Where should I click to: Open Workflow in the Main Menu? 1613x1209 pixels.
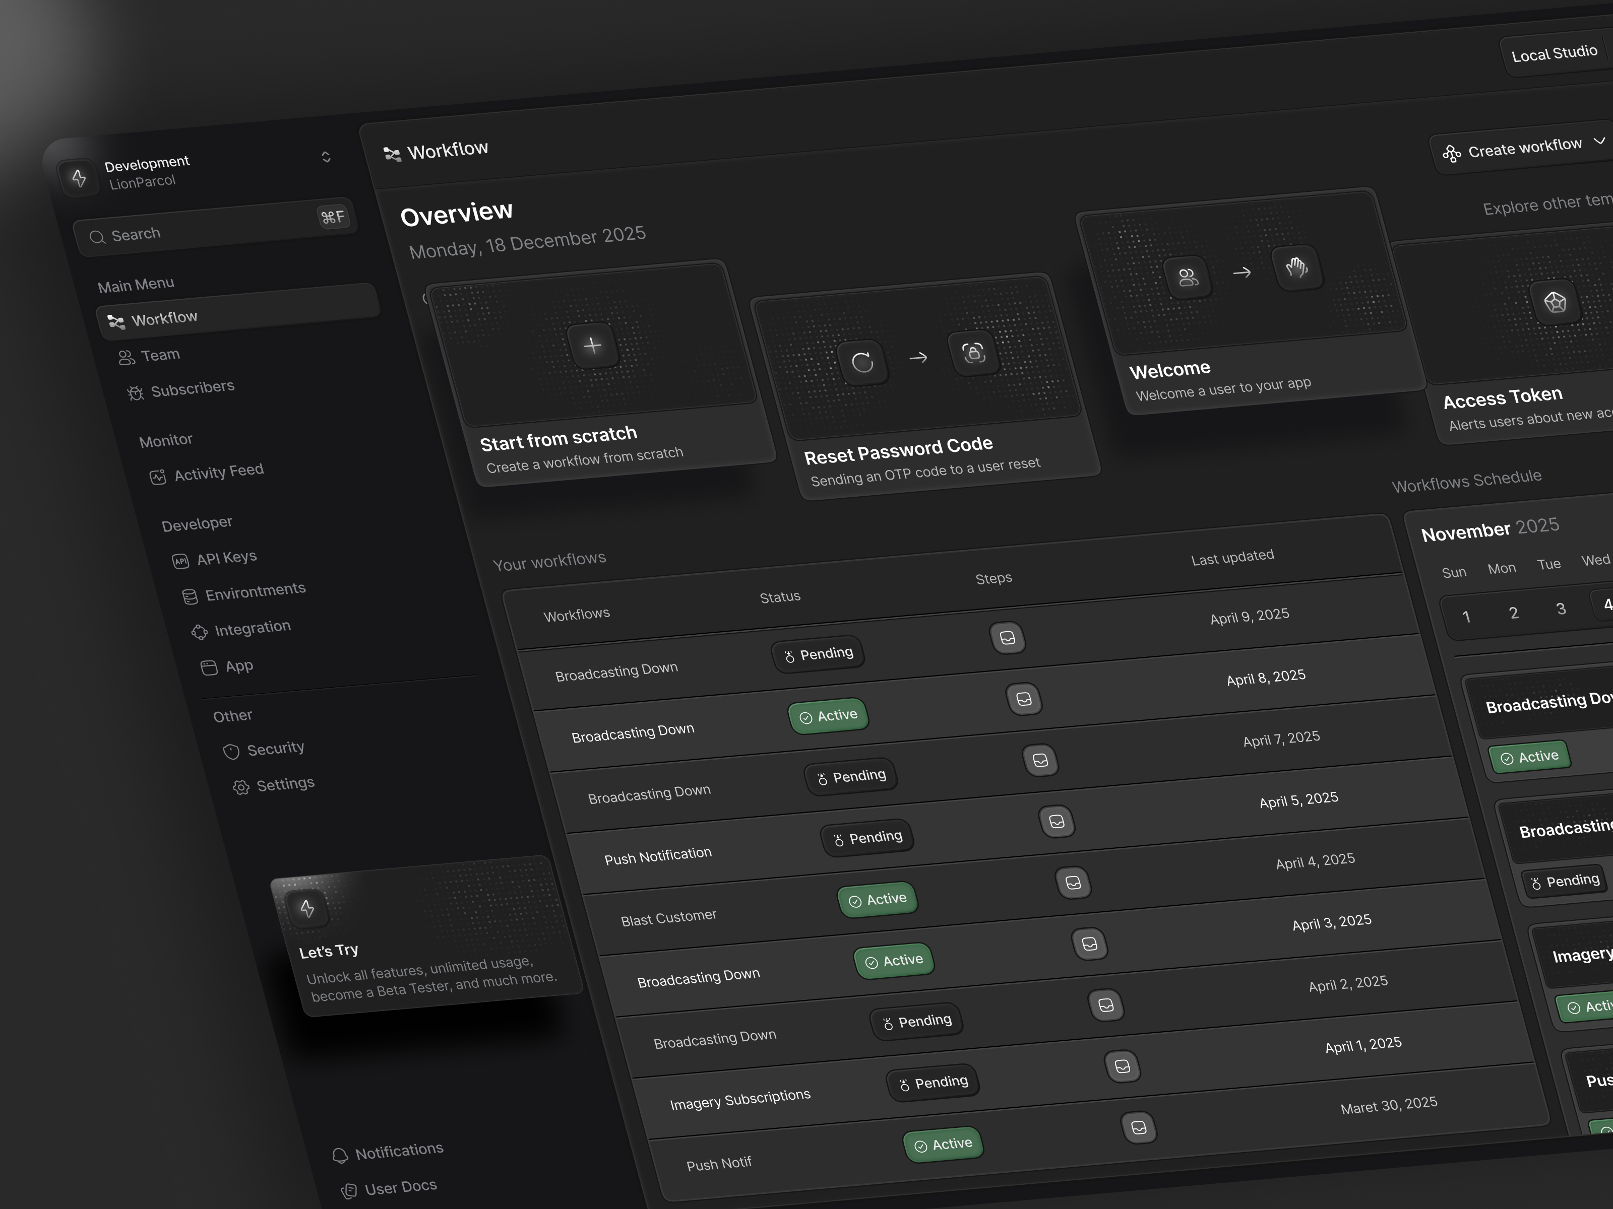238,311
